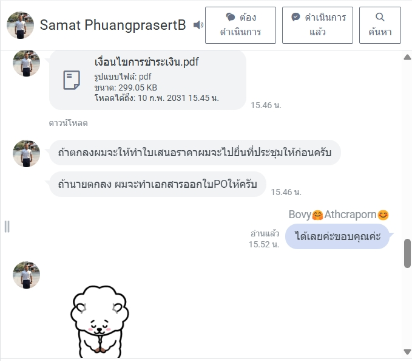Click the avatar beside the ใบเสนอราคา message

(x=26, y=153)
